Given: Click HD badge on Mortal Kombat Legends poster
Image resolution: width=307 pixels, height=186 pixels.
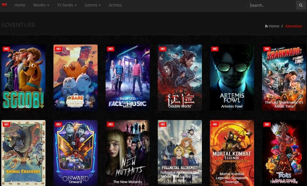Looking at the screenshot, I should [215, 124].
